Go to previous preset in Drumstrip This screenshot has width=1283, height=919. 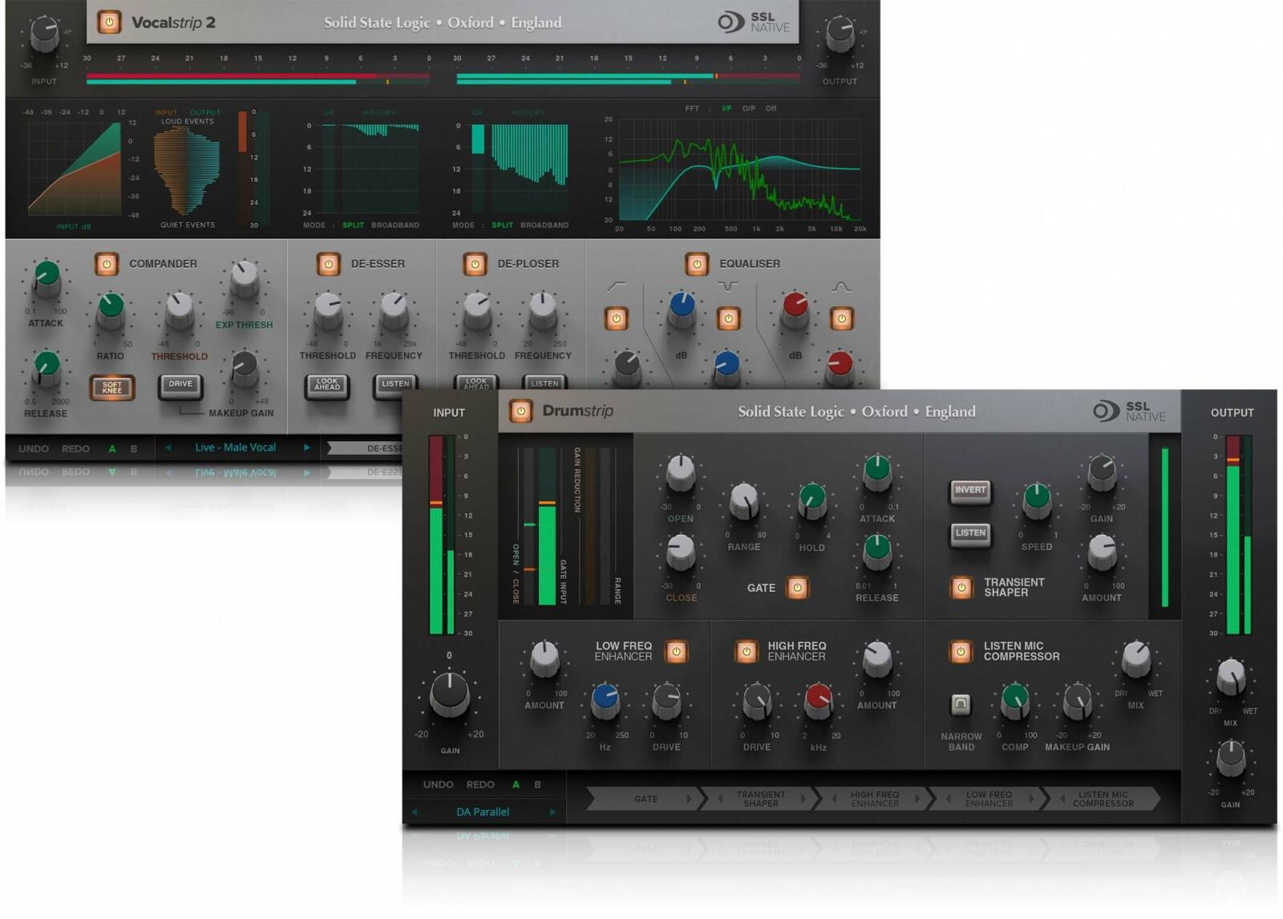point(415,812)
